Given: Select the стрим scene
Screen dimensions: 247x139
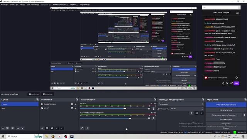Looking at the screenshot, I should click(19, 104).
